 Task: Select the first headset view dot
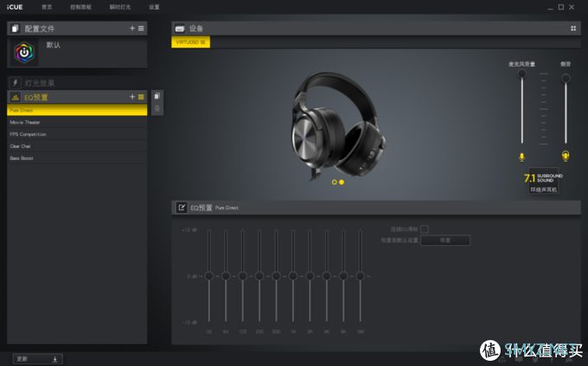(x=334, y=182)
